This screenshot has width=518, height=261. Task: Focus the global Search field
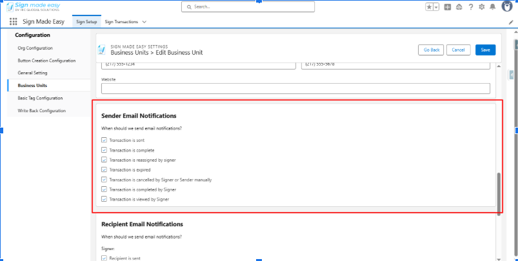point(248,6)
